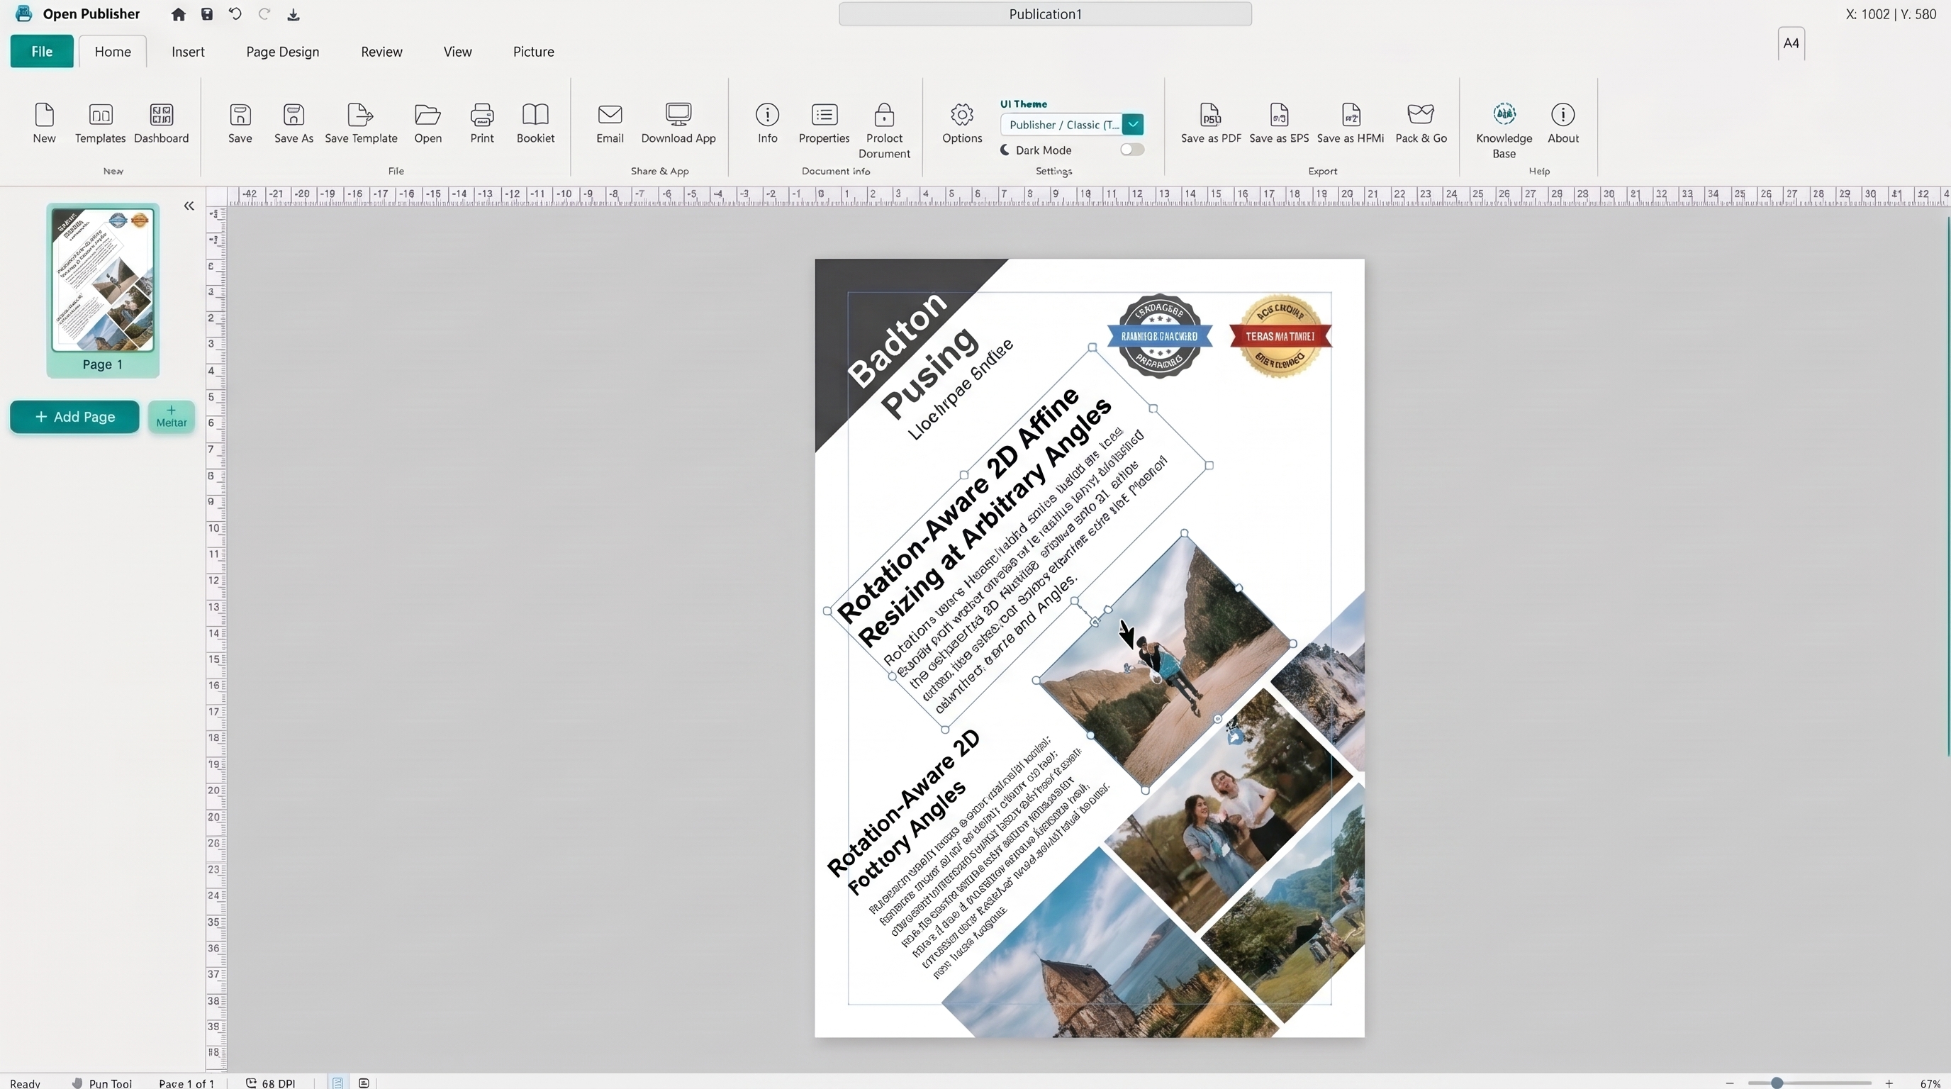Switch to the Page Design tab
The height and width of the screenshot is (1089, 1951).
[282, 52]
